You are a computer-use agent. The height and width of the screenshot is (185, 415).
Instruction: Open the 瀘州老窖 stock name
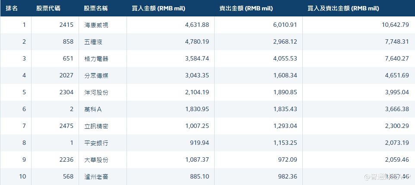(x=96, y=177)
